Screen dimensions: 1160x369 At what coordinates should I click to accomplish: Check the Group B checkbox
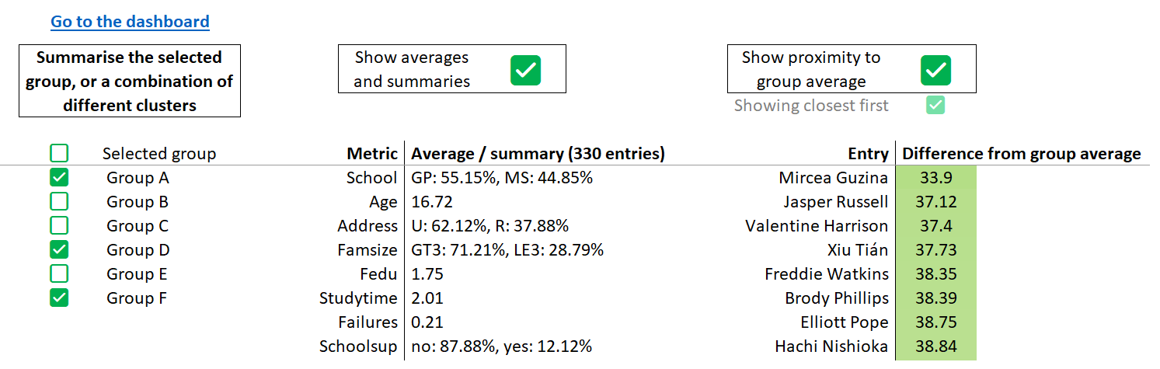[x=59, y=202]
